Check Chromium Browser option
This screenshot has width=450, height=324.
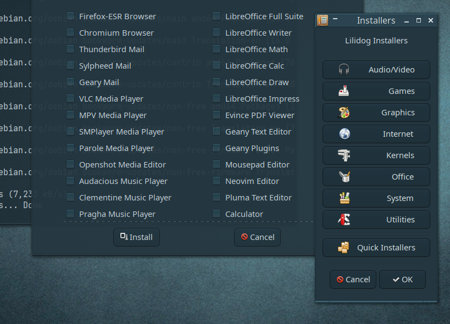click(70, 32)
